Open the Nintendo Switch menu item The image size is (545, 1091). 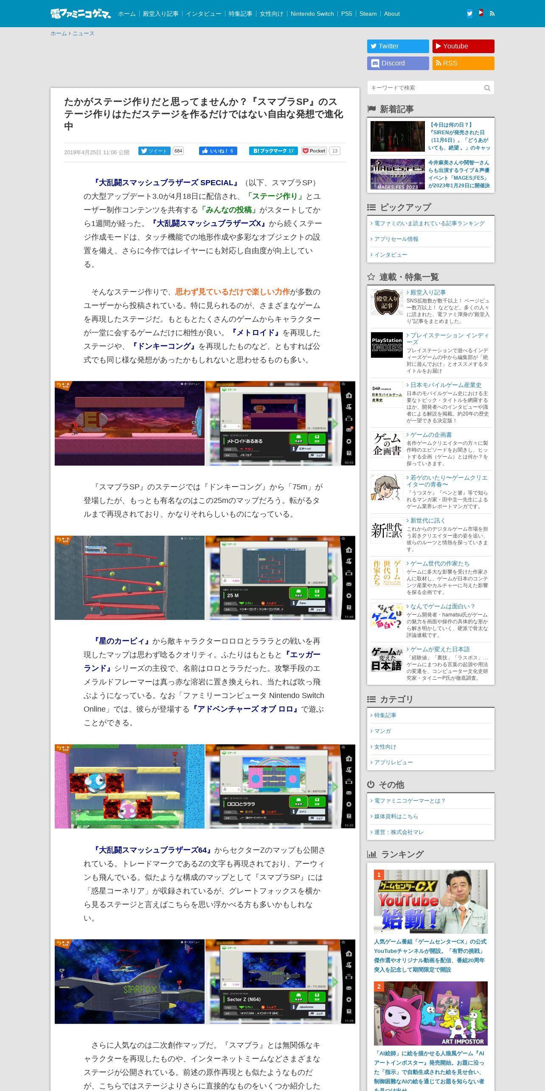click(312, 14)
